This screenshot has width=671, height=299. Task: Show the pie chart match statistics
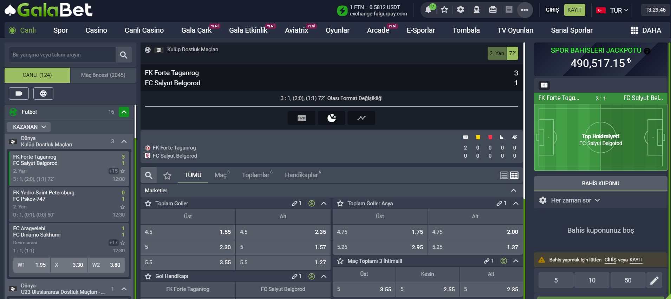point(331,118)
